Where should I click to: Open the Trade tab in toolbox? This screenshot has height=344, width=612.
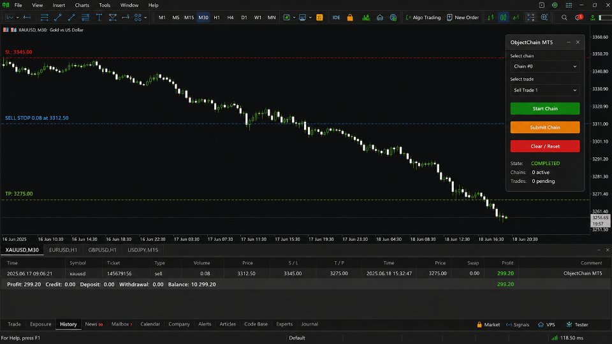click(15, 324)
